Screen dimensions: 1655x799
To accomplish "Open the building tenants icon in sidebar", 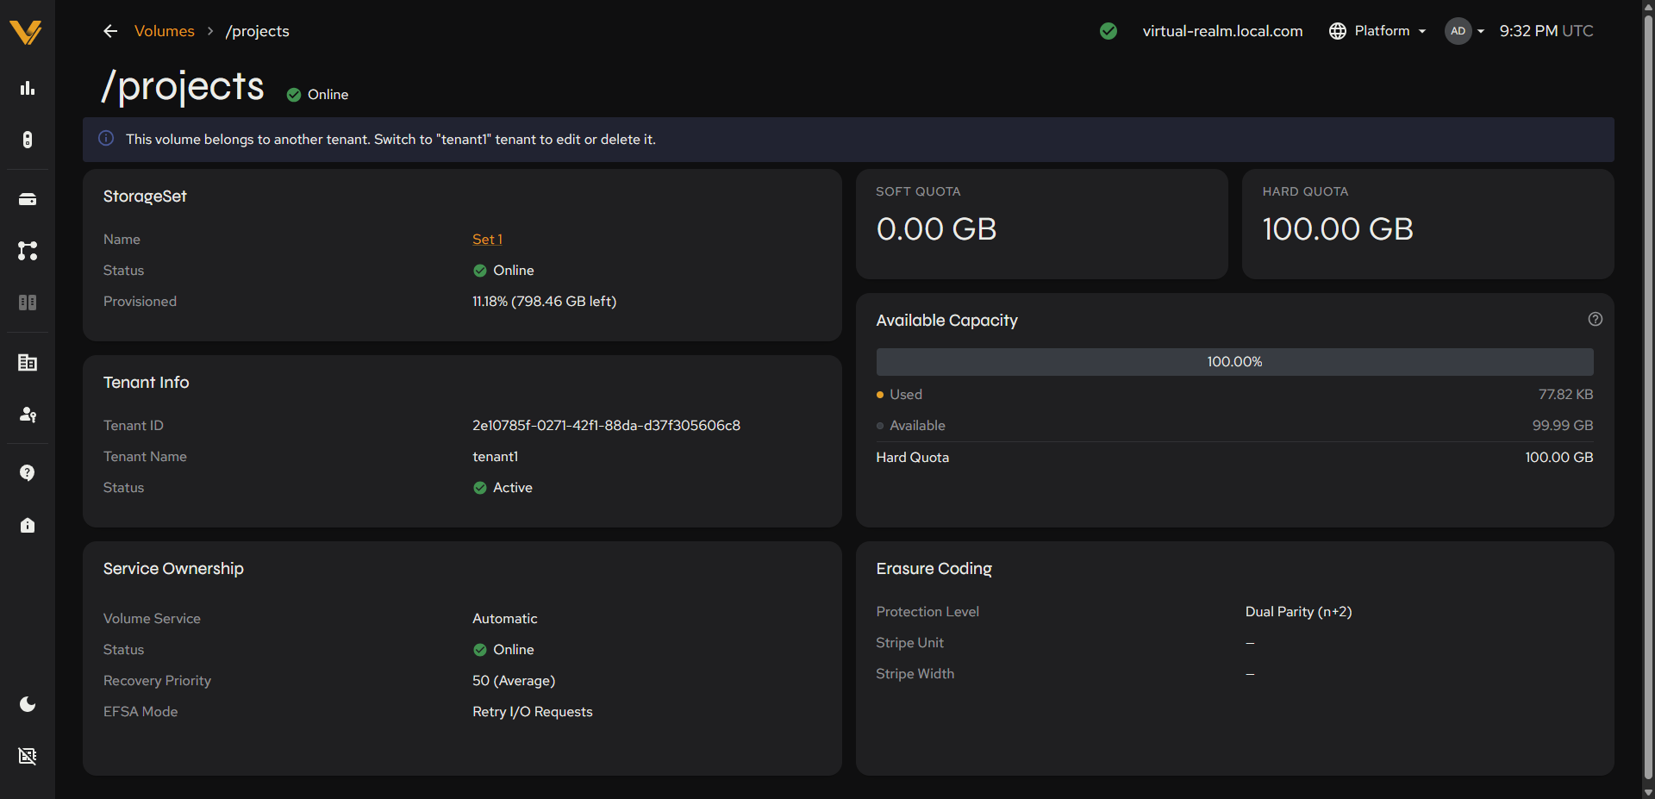I will tap(28, 362).
